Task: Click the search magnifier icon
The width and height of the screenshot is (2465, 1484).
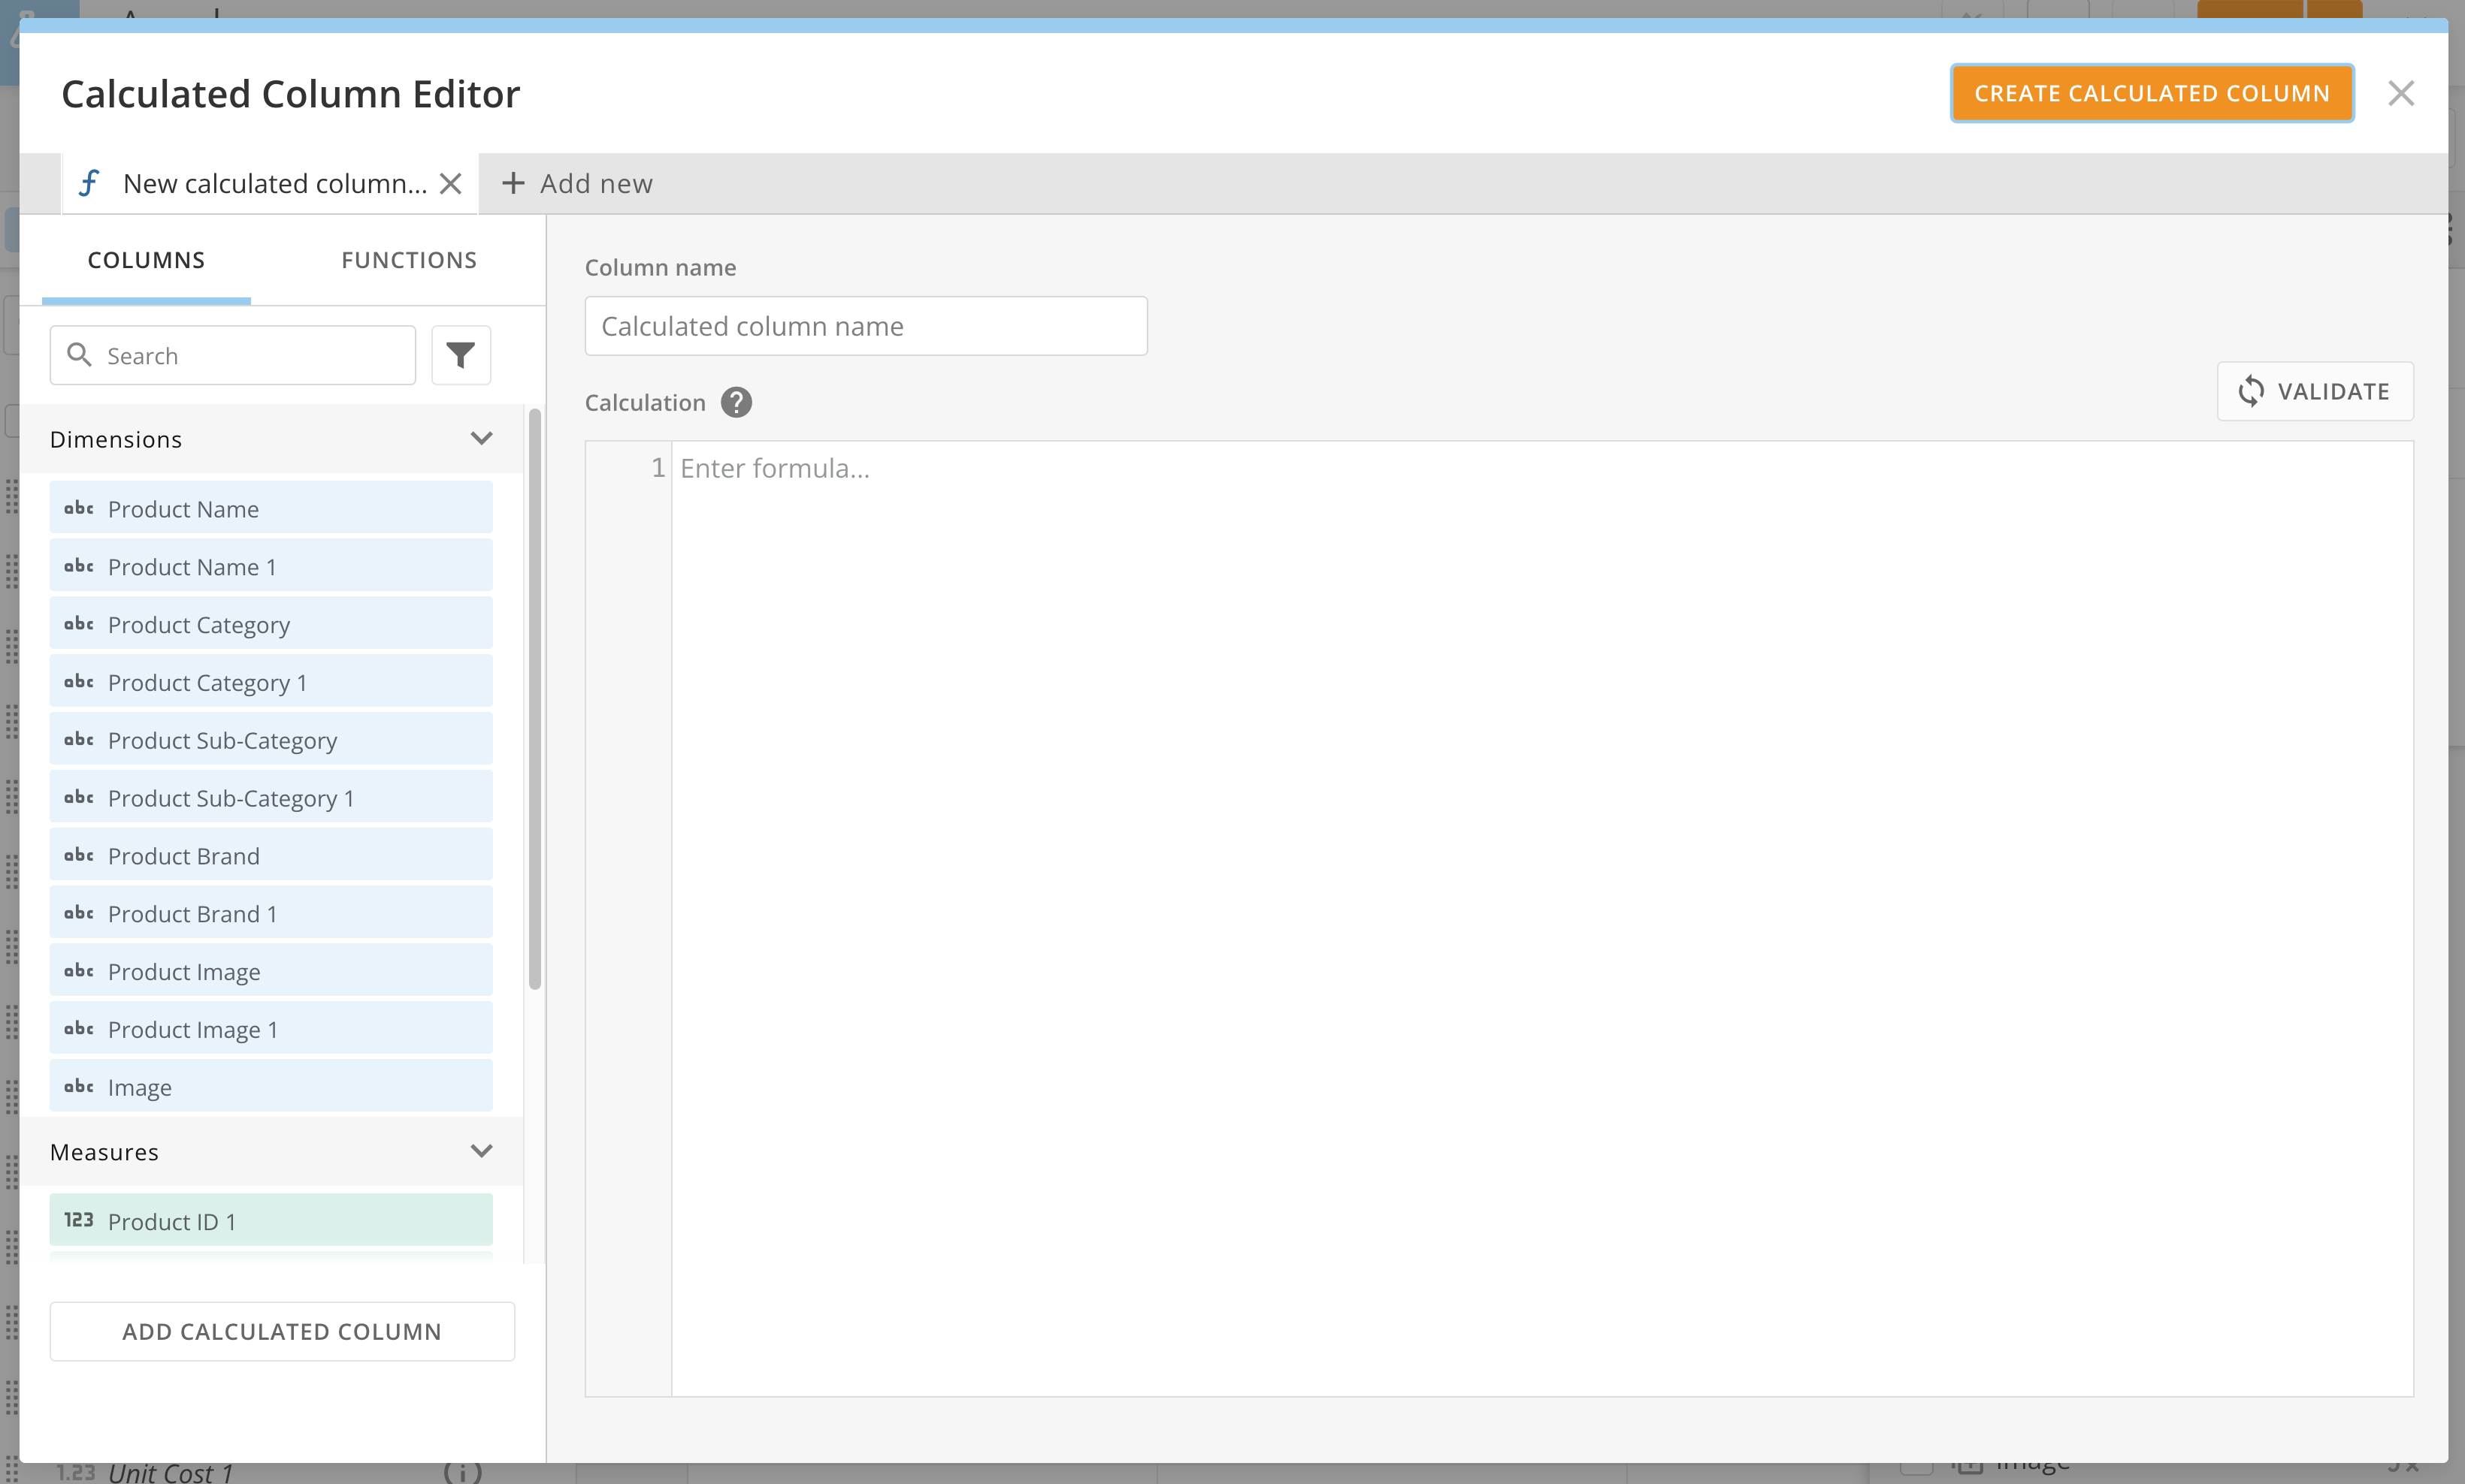Action: [80, 355]
